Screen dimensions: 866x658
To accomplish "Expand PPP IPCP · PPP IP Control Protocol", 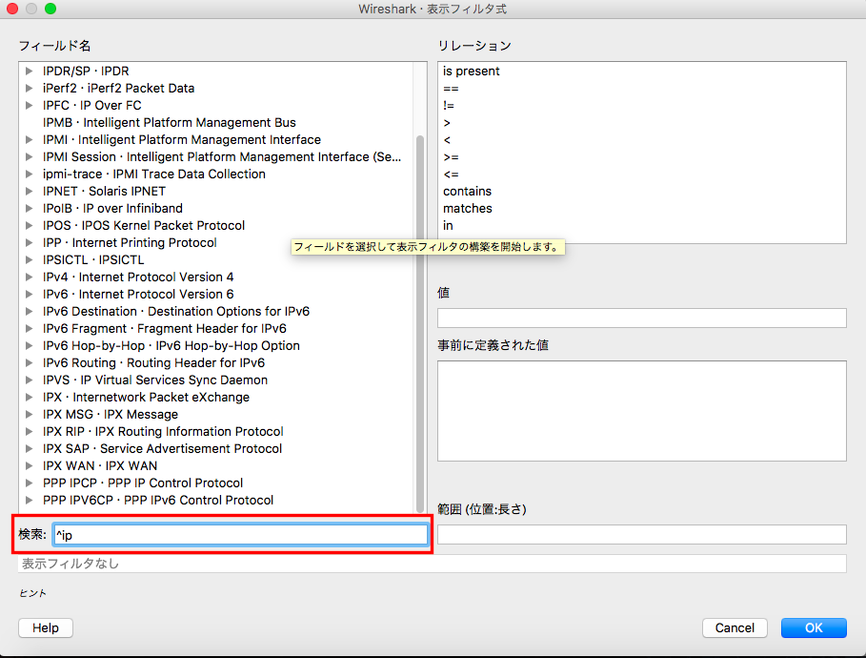I will click(30, 483).
